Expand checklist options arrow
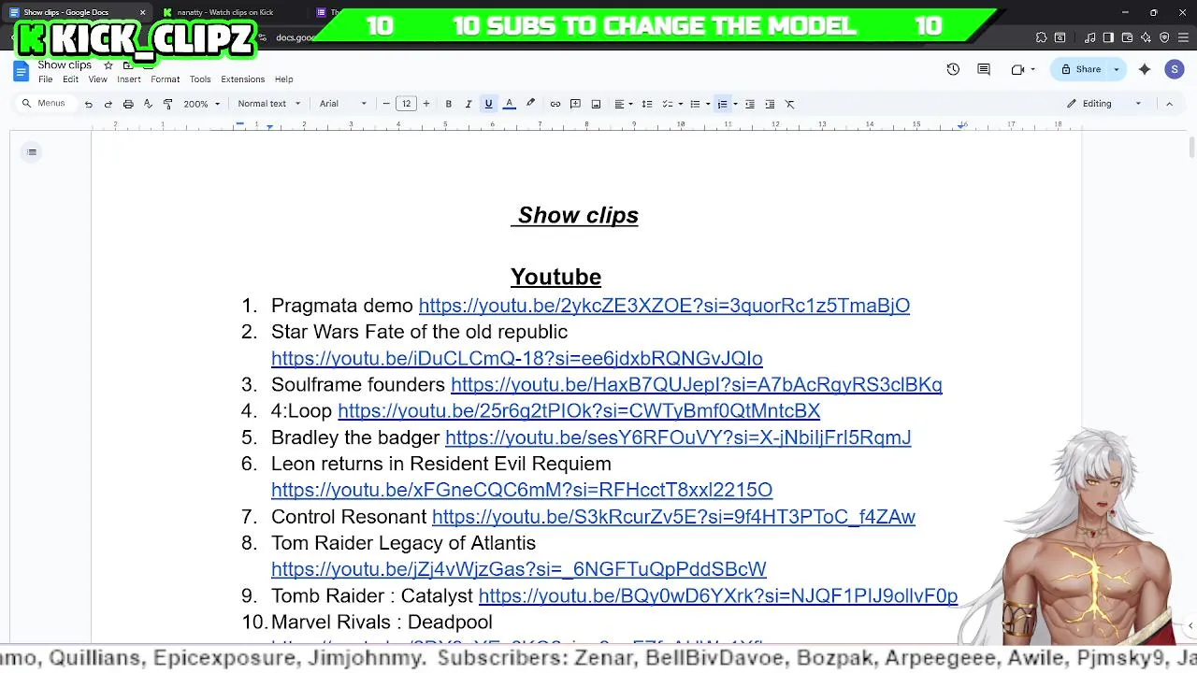This screenshot has height=673, width=1197. 681,104
